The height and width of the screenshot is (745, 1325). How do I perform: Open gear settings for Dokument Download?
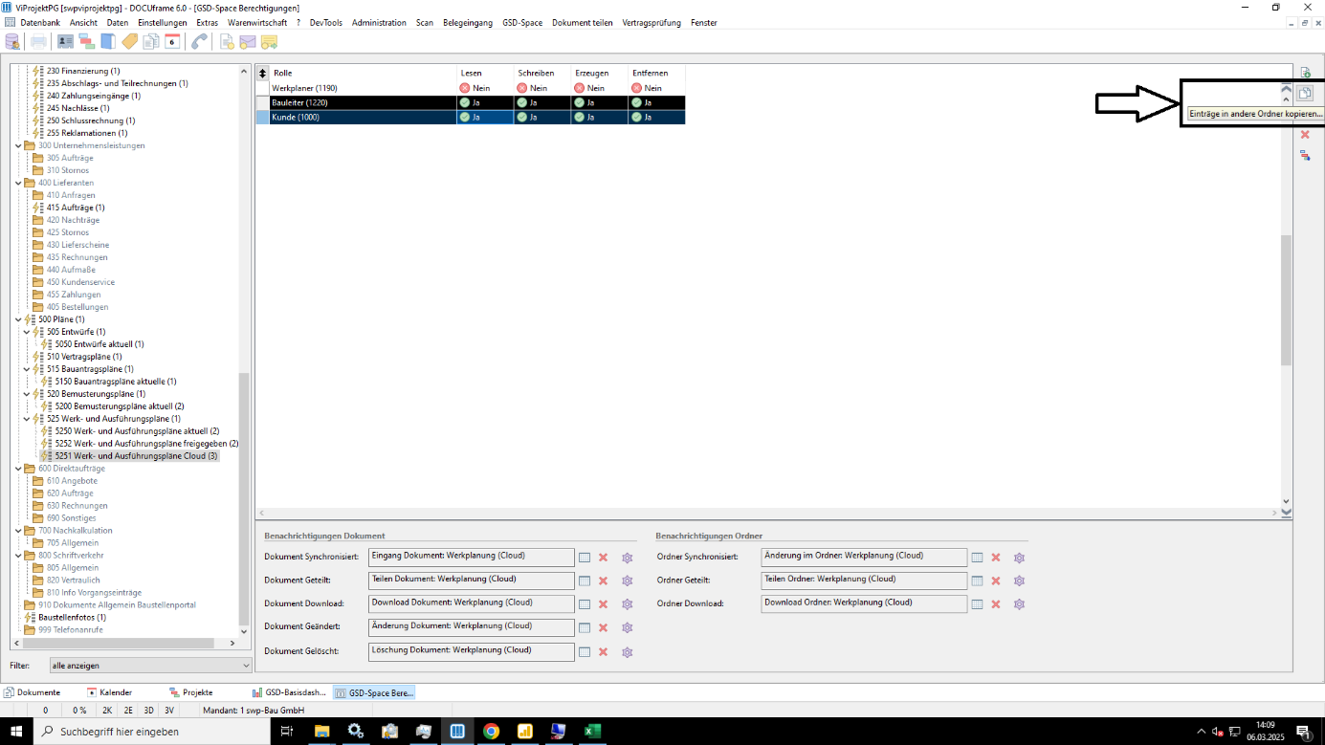[628, 604]
